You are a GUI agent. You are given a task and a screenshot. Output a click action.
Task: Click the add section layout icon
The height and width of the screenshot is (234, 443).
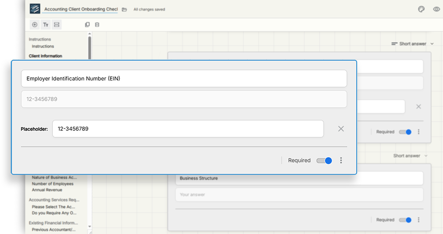point(57,25)
